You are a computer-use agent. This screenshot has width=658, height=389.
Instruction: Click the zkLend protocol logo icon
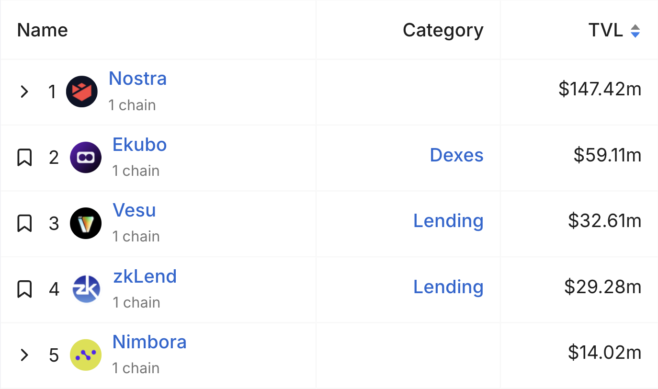(x=86, y=289)
